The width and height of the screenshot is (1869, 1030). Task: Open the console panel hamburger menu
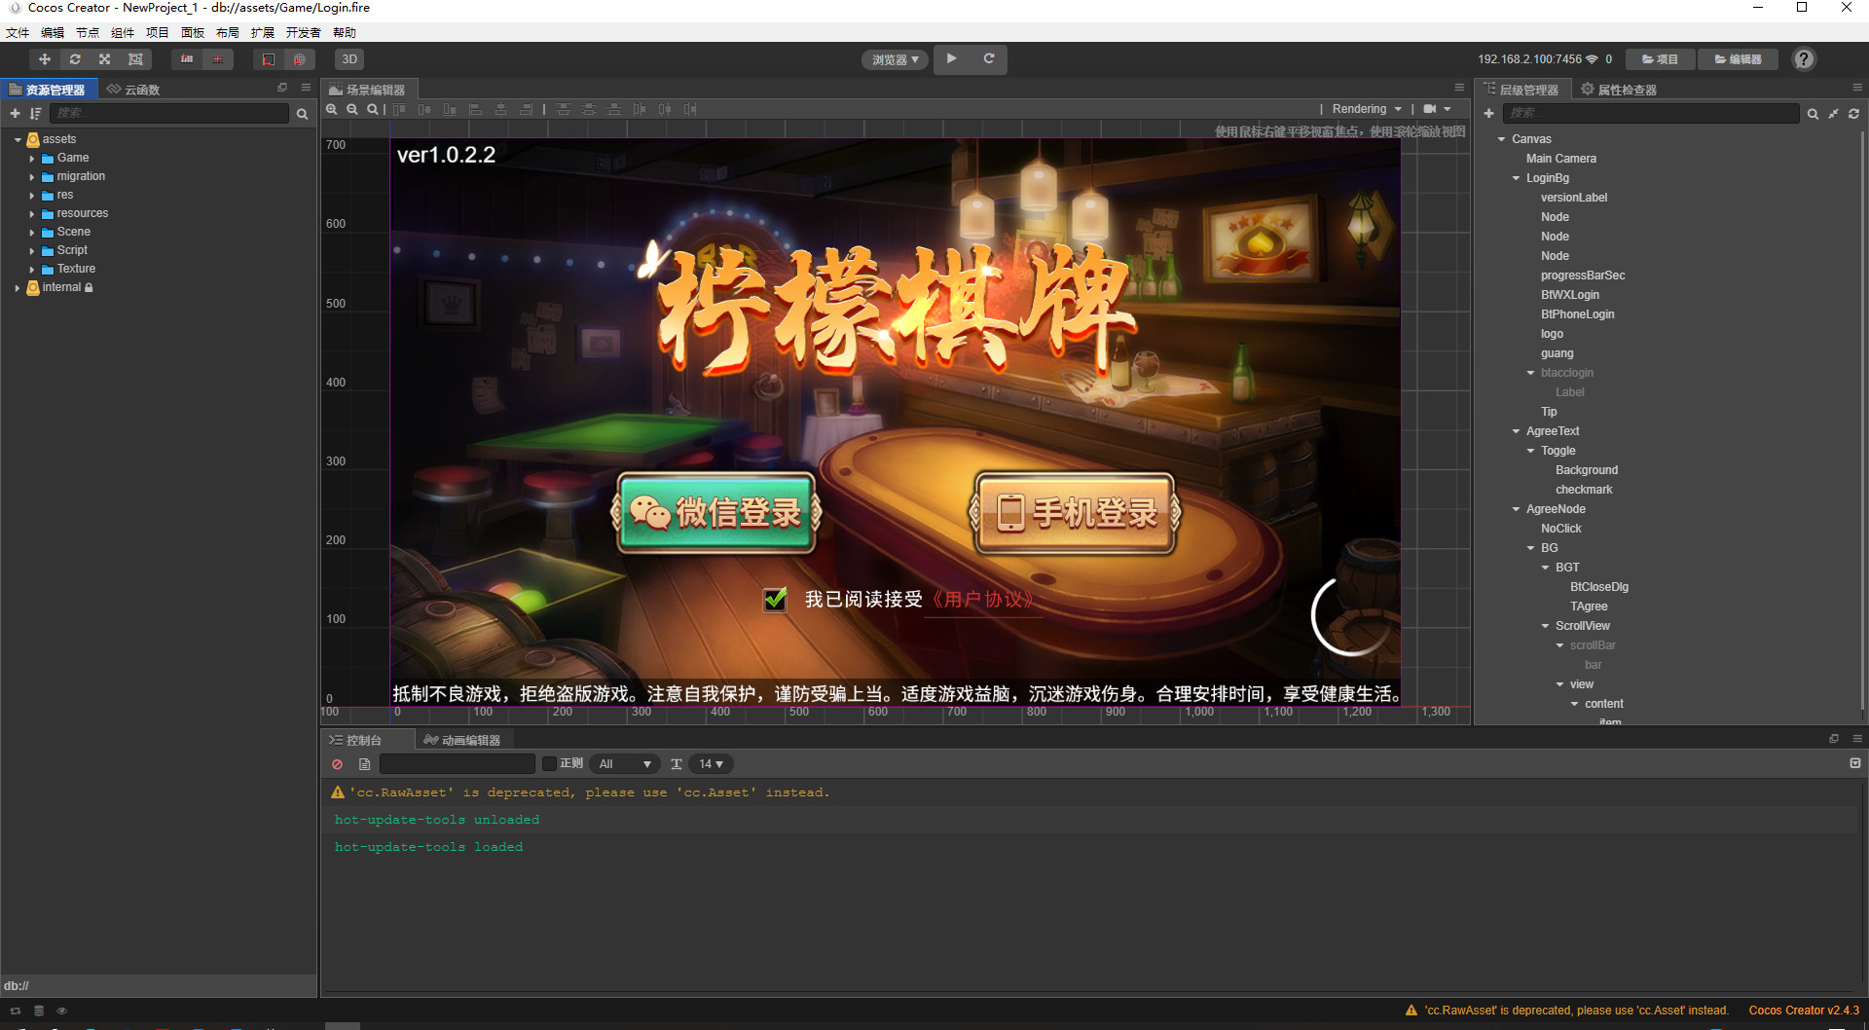pos(1856,739)
